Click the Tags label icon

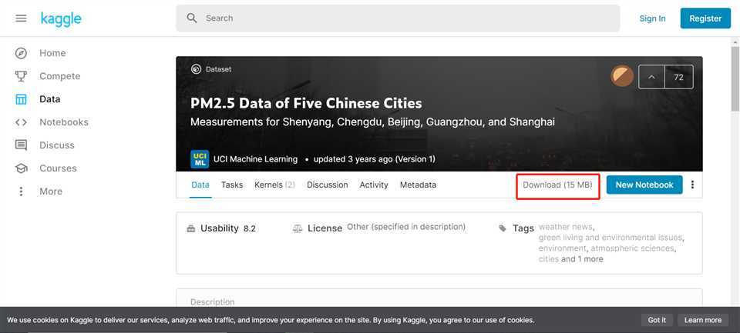[x=503, y=228]
